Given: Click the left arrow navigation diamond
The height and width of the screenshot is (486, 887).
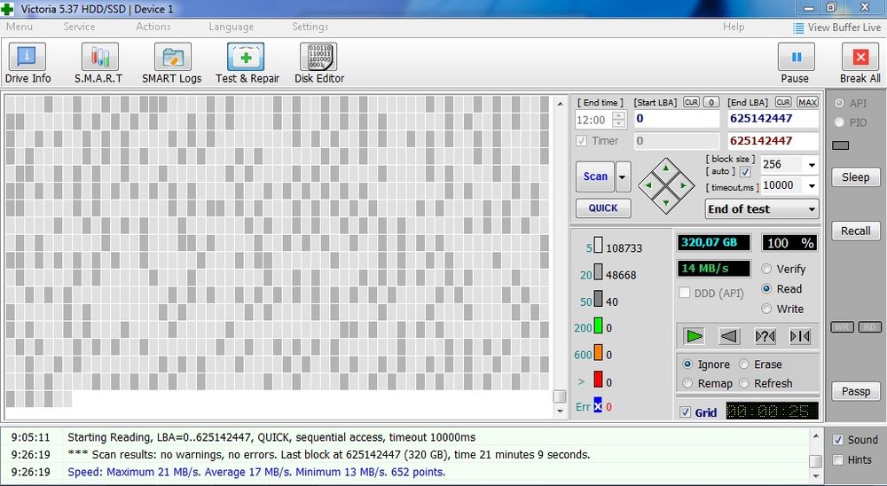Looking at the screenshot, I should click(x=648, y=185).
